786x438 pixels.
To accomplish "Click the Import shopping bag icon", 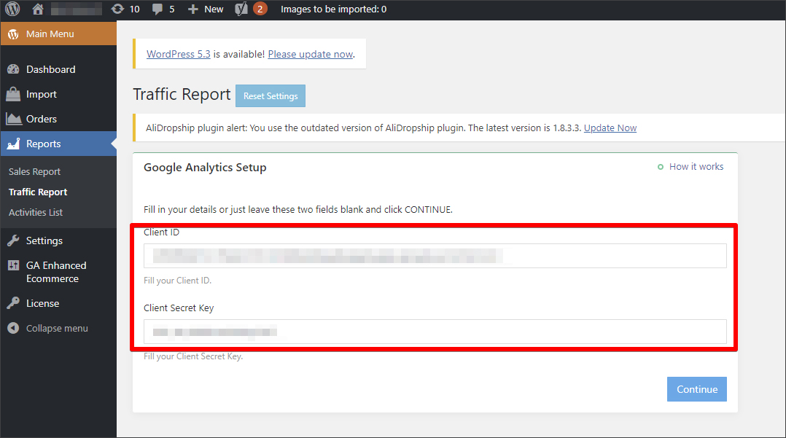I will (x=13, y=94).
